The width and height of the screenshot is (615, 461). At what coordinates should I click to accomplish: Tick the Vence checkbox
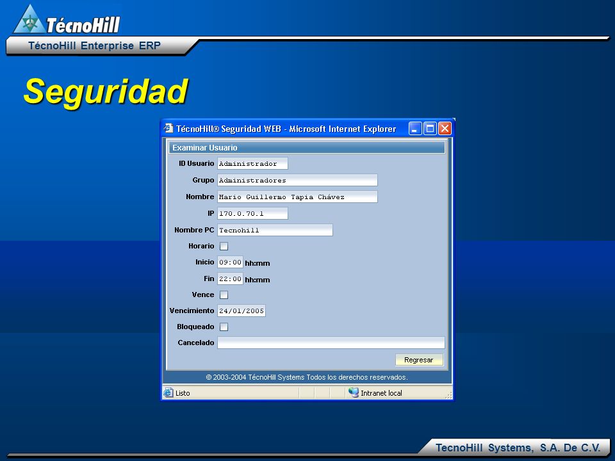(x=224, y=295)
